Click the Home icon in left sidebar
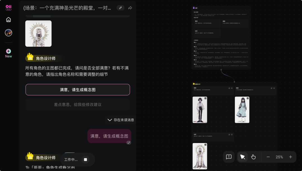The image size is (302, 171). click(8, 20)
